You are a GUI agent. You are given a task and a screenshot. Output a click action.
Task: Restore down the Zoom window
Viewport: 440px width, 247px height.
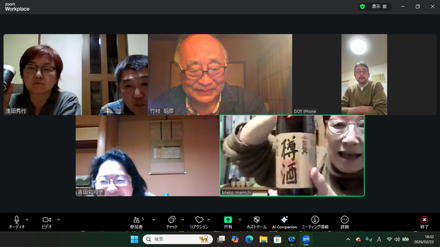[417, 6]
